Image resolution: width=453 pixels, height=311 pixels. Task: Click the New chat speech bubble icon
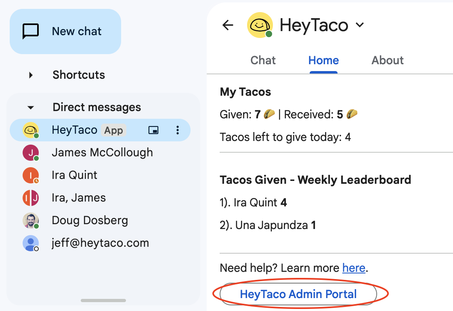31,31
